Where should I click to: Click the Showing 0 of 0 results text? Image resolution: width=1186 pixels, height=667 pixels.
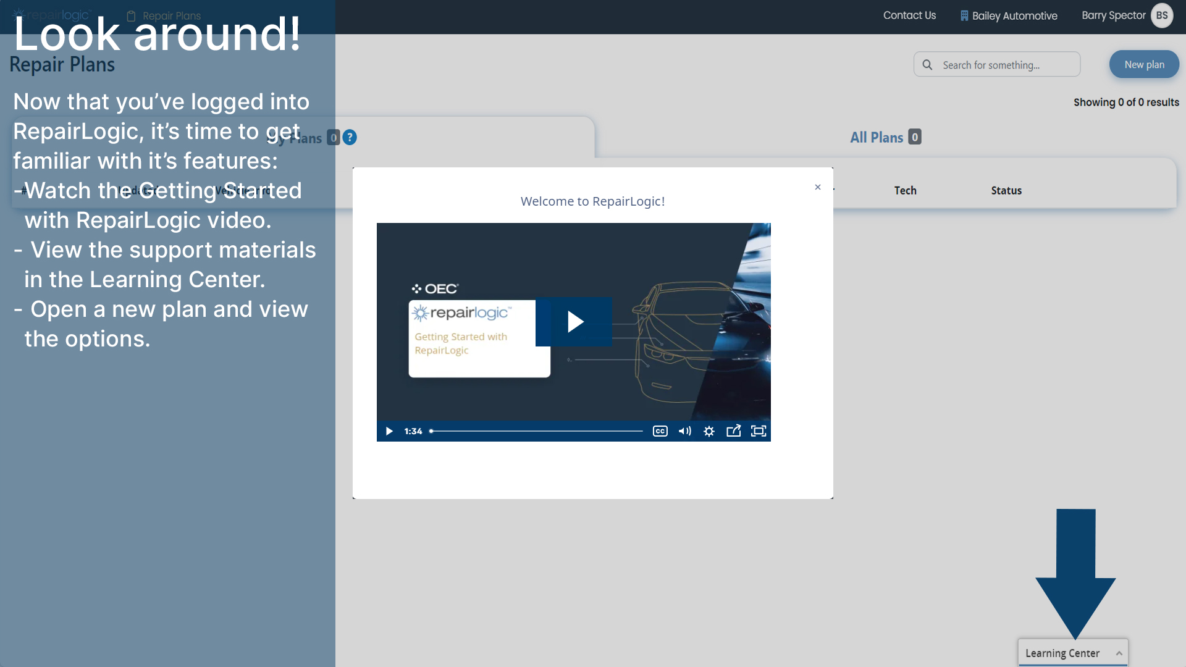[x=1126, y=103]
